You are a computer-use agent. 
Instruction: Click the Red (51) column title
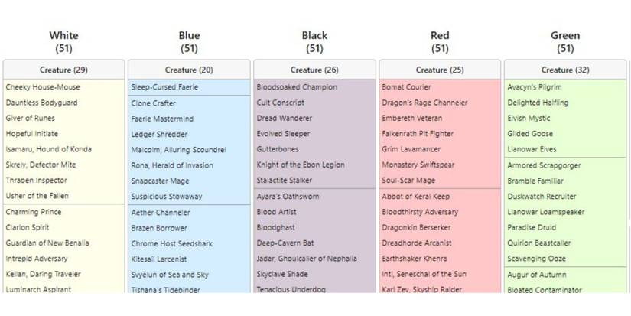(x=440, y=41)
